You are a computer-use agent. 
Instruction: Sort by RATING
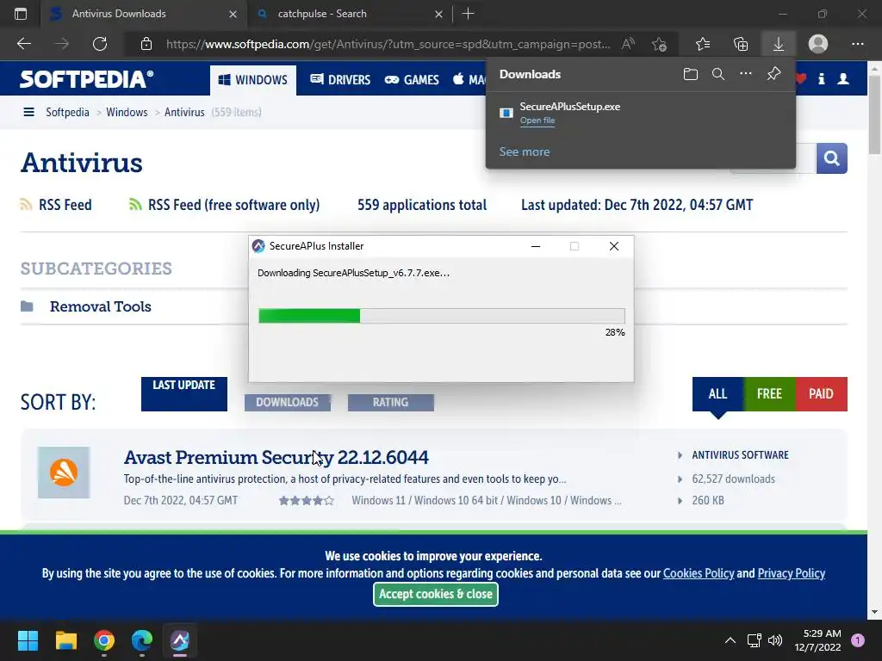(391, 403)
